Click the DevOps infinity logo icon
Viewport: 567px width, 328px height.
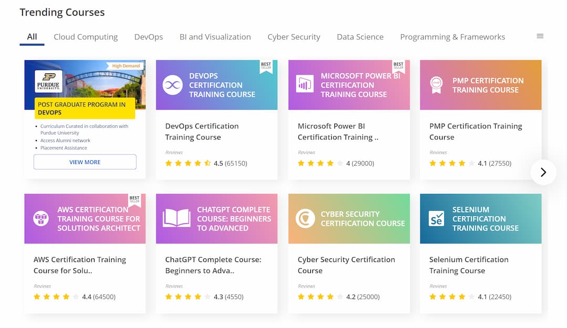click(x=173, y=85)
